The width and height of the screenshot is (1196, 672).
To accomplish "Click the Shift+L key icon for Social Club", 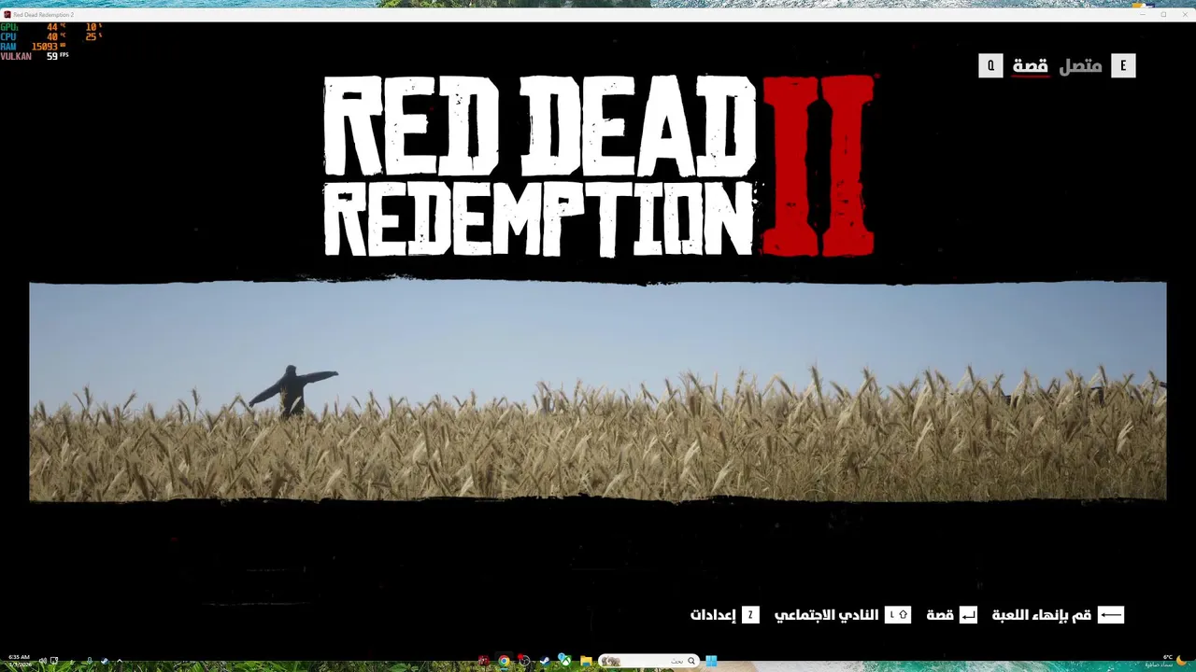I will (x=897, y=615).
